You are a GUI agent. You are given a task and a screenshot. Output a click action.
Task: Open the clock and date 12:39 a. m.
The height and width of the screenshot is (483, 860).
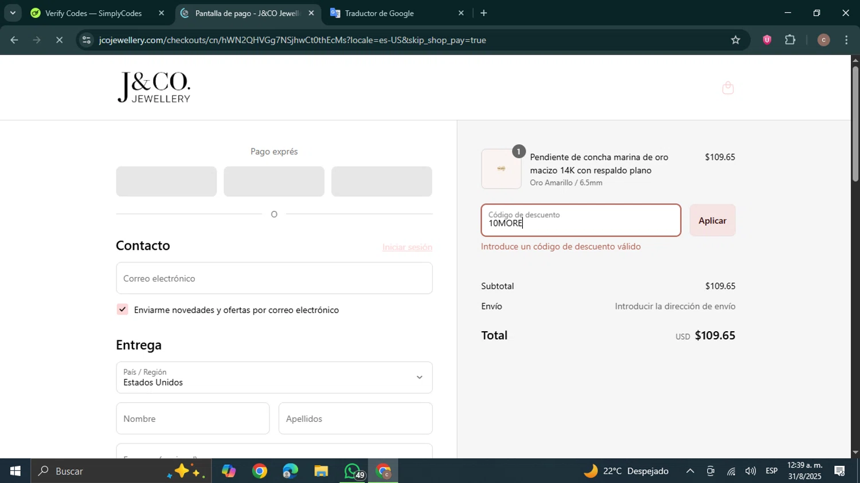coord(805,471)
